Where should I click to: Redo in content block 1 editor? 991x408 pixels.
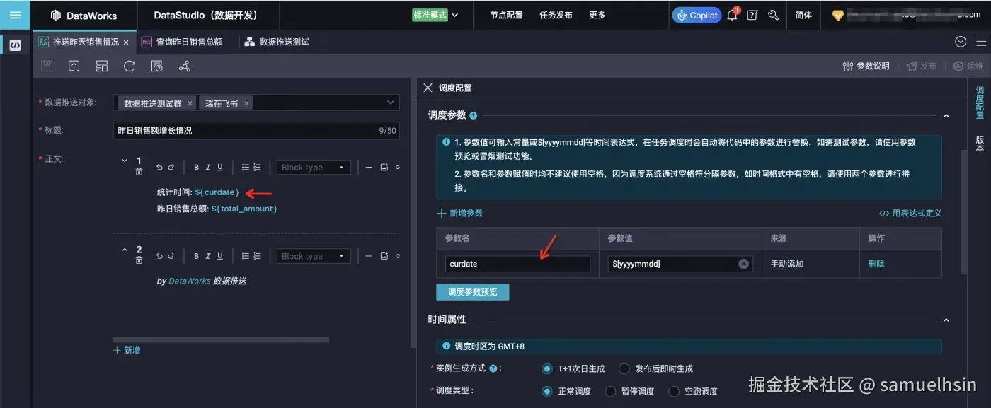[x=171, y=168]
